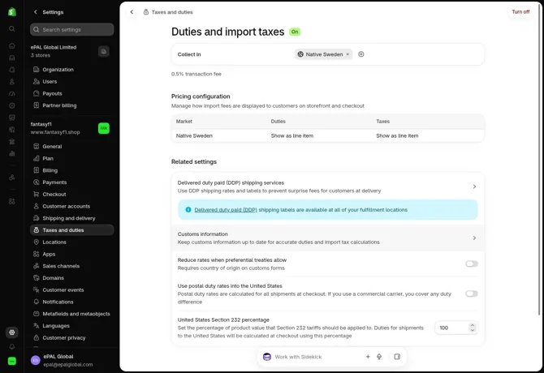Open Sales channels settings
The image size is (544, 373).
click(71, 266)
